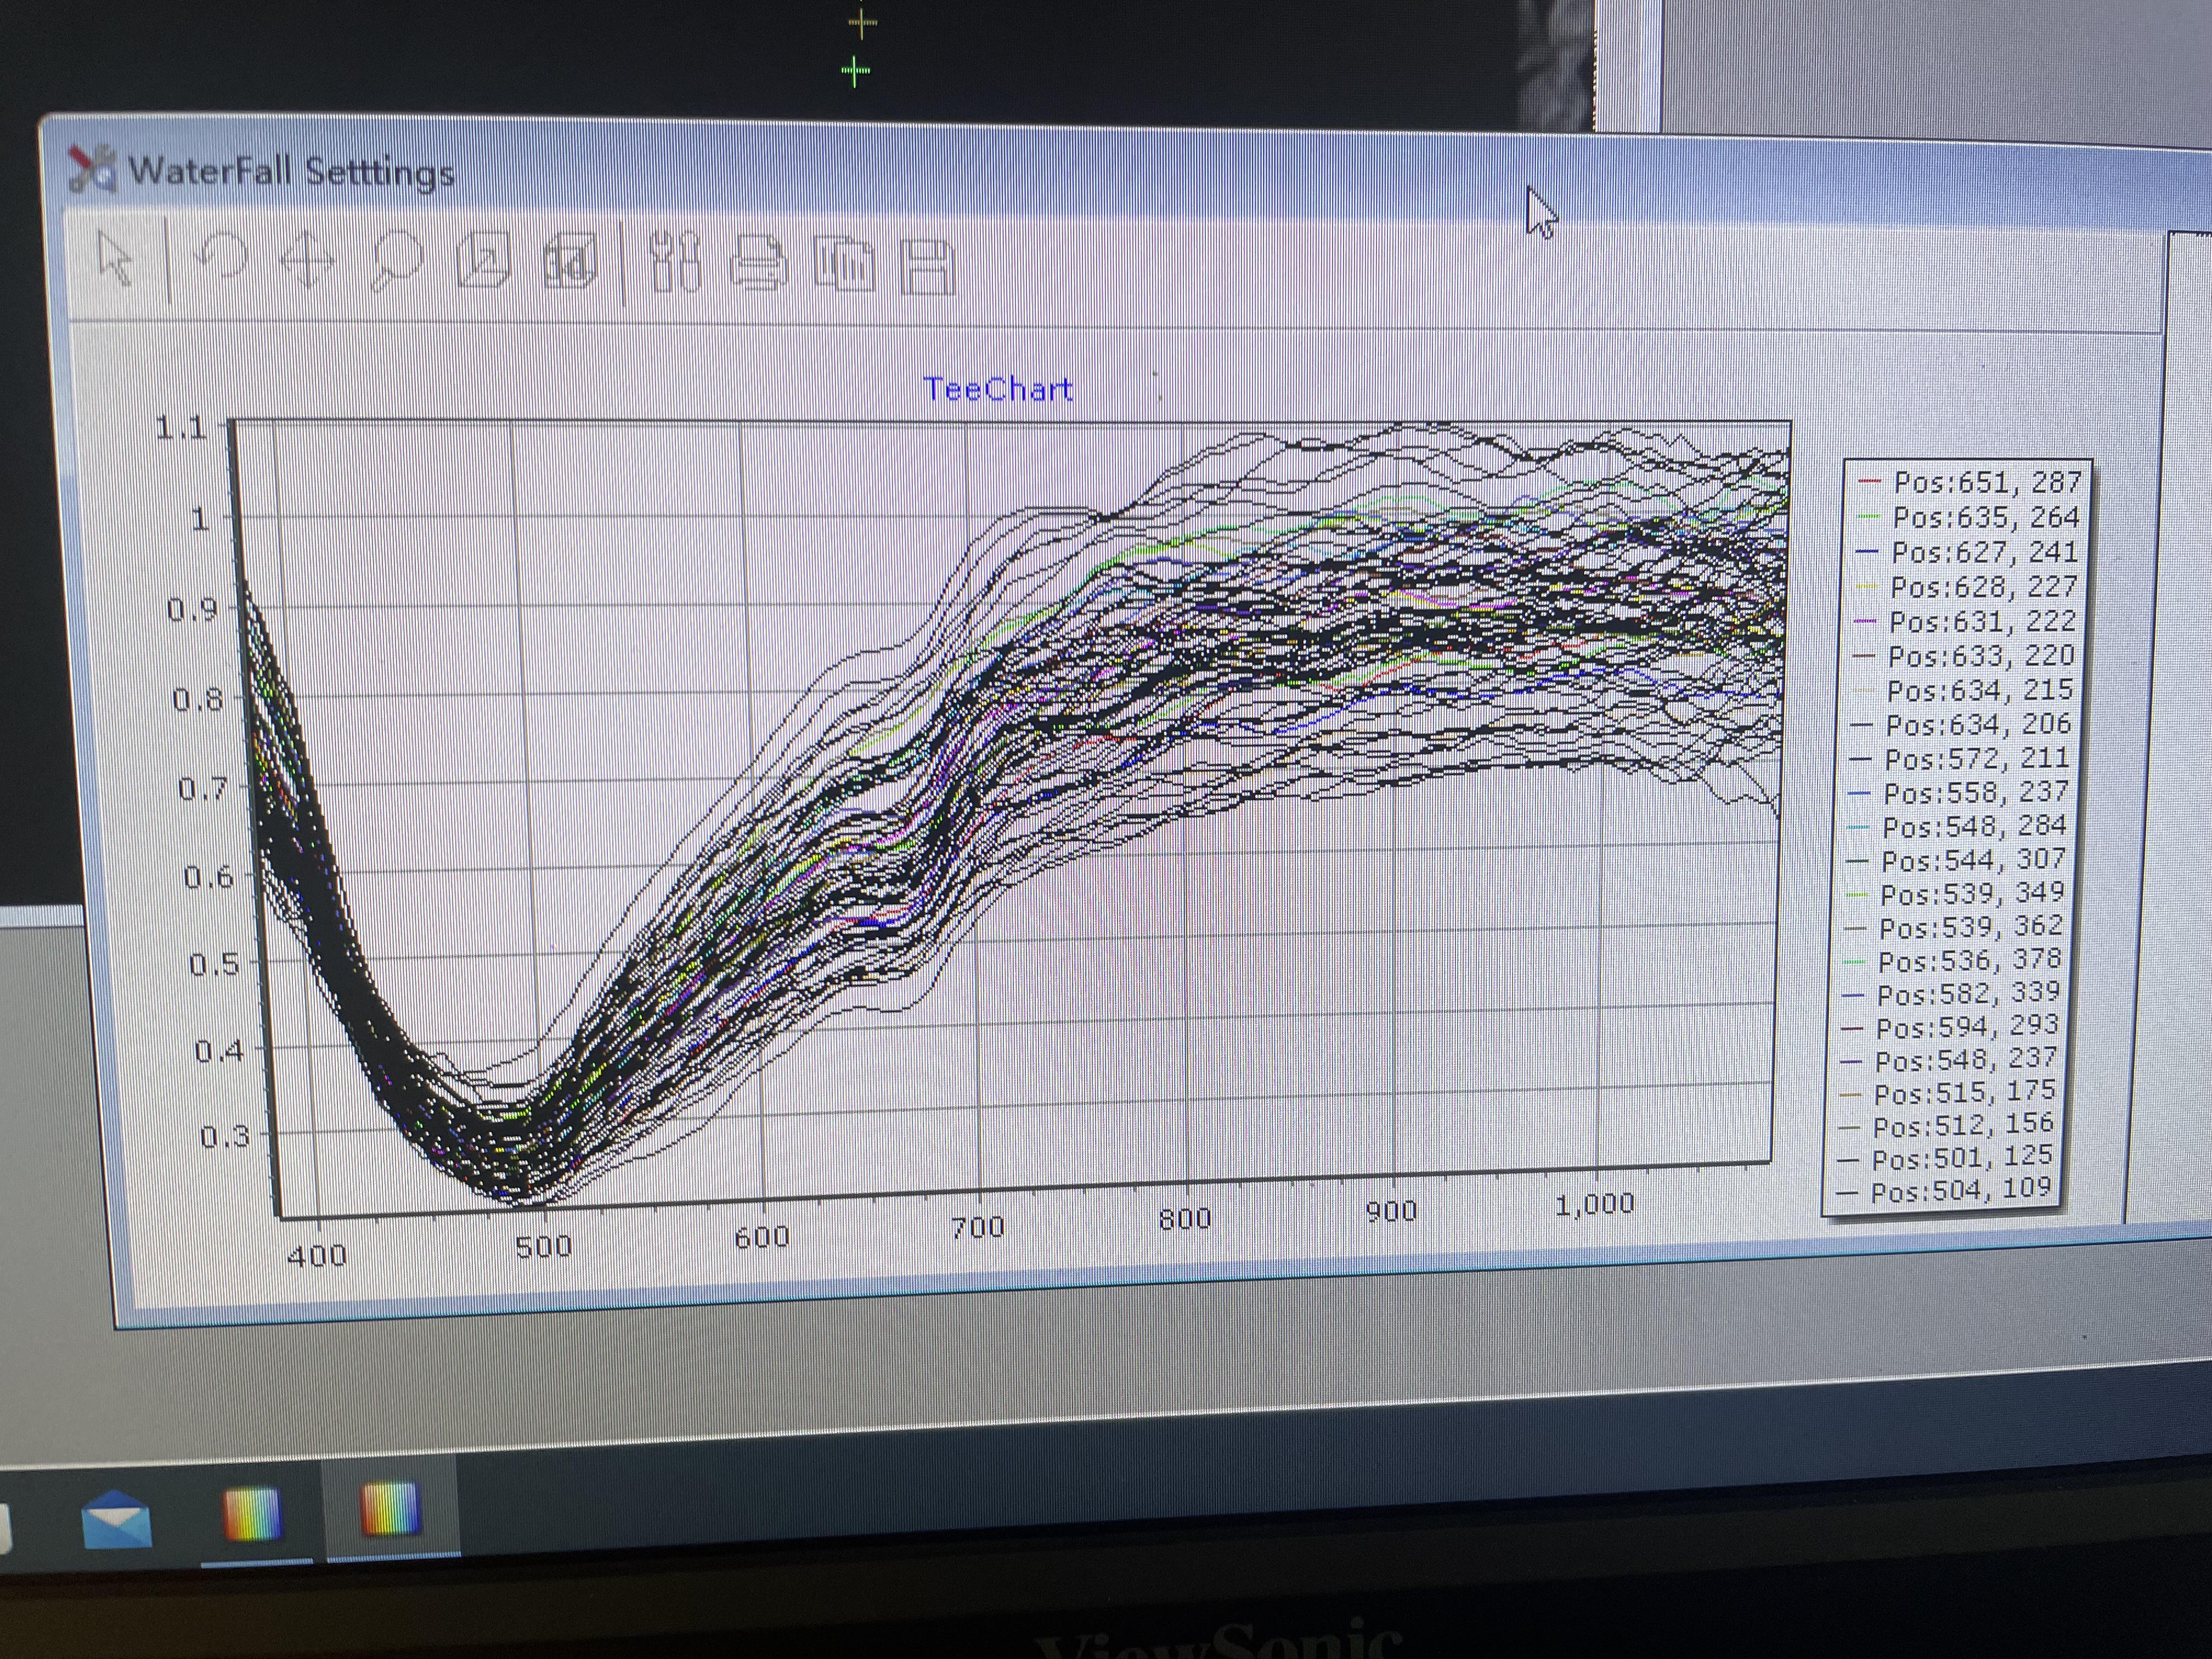Click the save floppy disk icon
Screen dimensions: 2212x1659
point(928,268)
